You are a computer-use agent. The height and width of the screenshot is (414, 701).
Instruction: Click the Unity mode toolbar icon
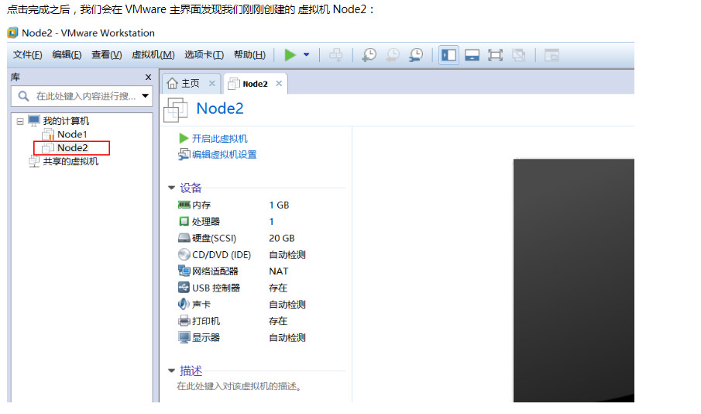(x=519, y=55)
